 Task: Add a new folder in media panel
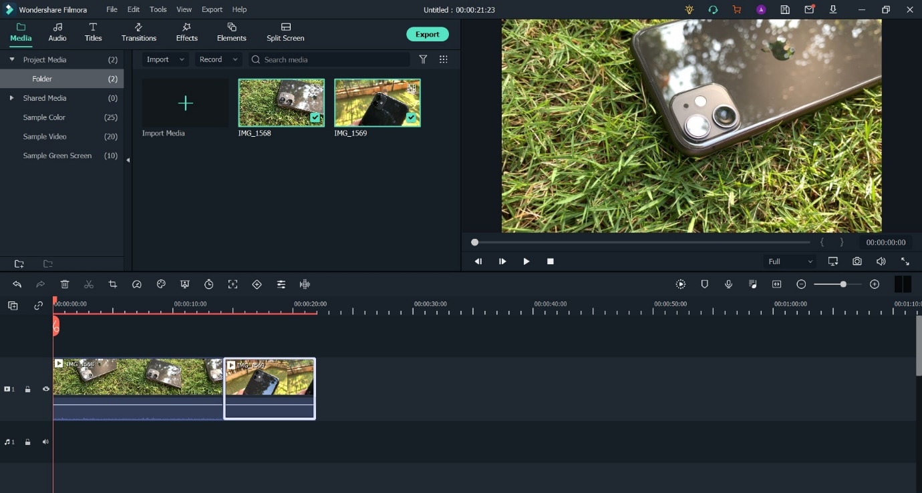pyautogui.click(x=19, y=264)
